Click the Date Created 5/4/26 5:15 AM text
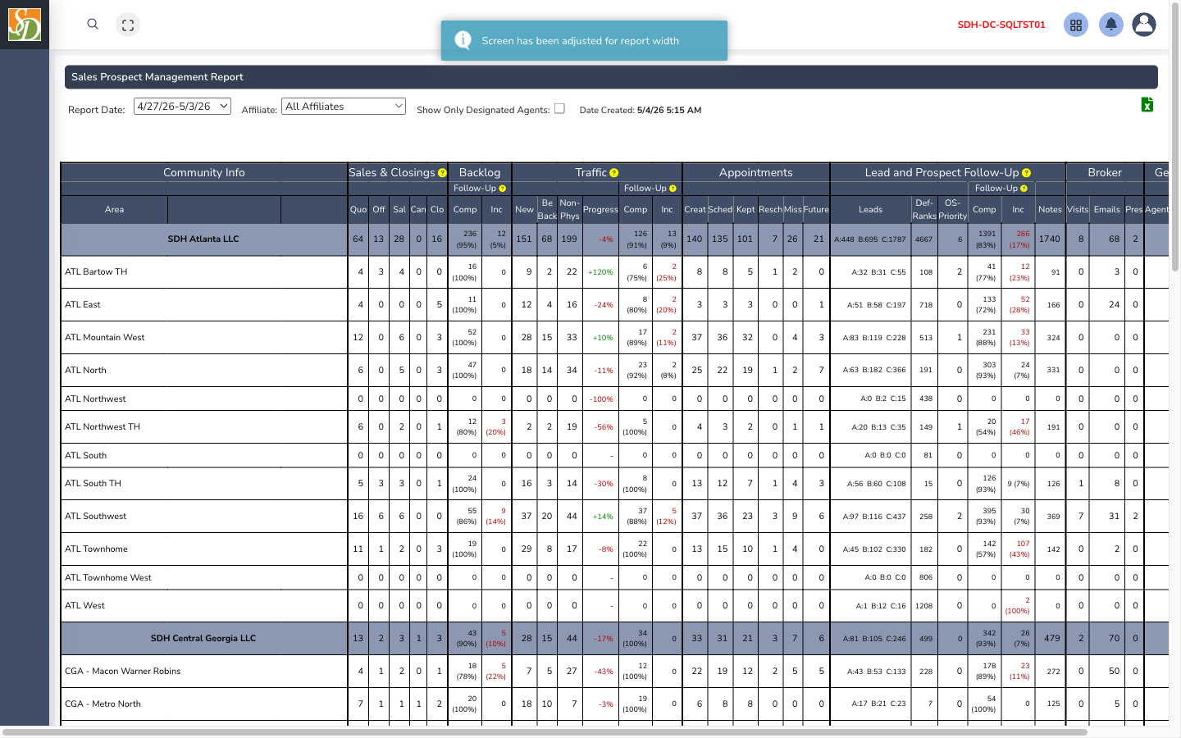 click(640, 110)
